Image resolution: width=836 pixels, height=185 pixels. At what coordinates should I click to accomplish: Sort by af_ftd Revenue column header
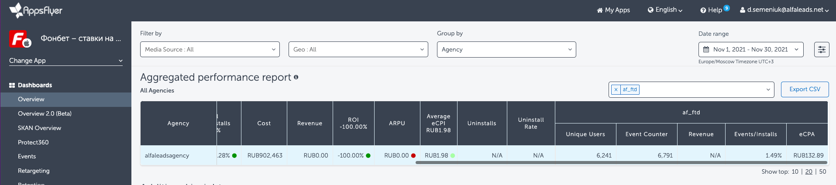[701, 134]
